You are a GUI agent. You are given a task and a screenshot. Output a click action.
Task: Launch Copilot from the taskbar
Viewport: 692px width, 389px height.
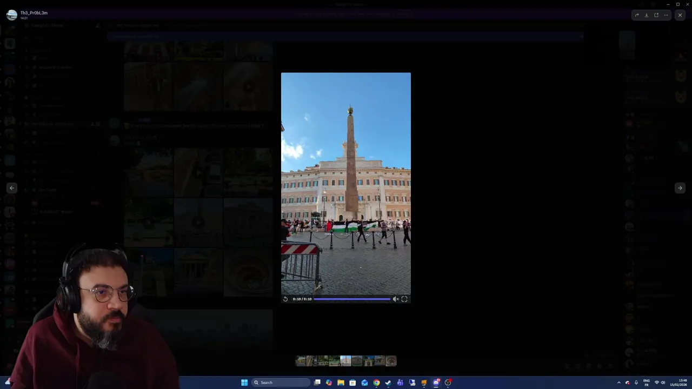(329, 383)
